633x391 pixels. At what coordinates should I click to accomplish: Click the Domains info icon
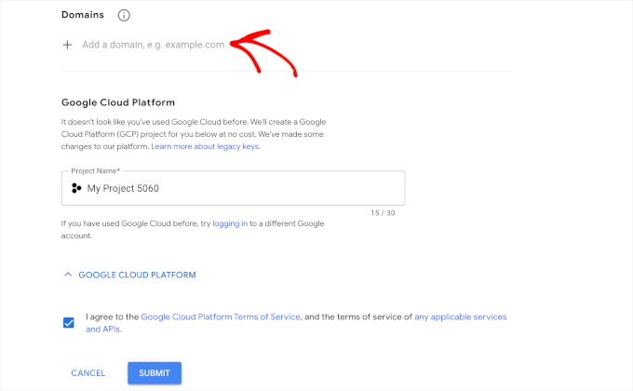point(125,16)
